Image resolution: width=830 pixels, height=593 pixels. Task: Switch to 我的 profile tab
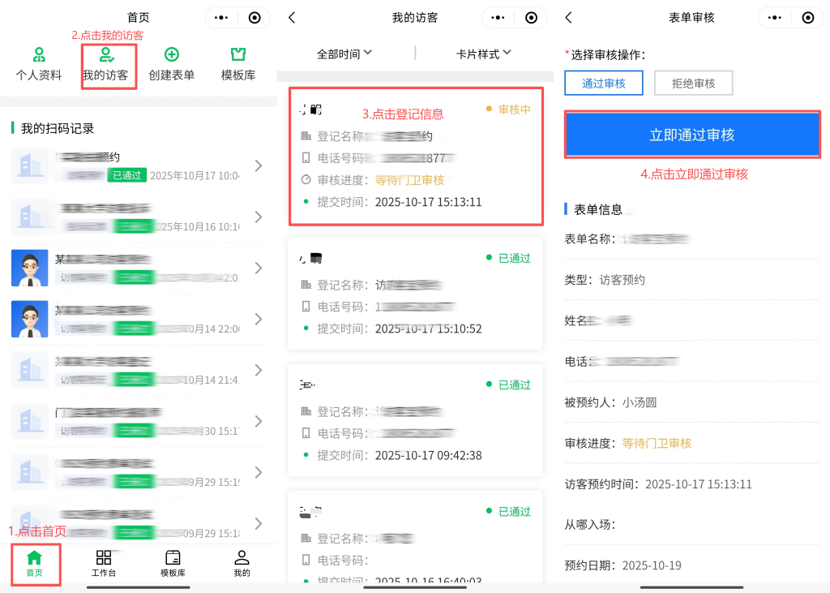coord(242,558)
